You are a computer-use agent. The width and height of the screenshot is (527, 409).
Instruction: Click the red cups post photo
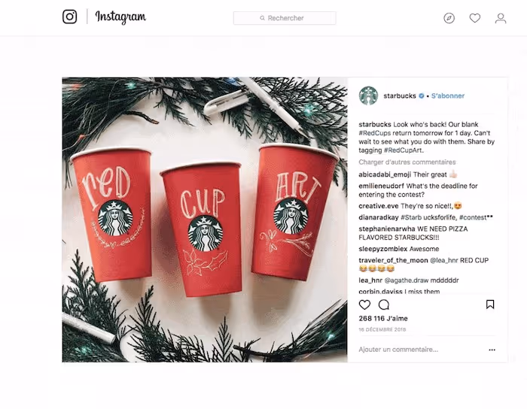[204, 220]
